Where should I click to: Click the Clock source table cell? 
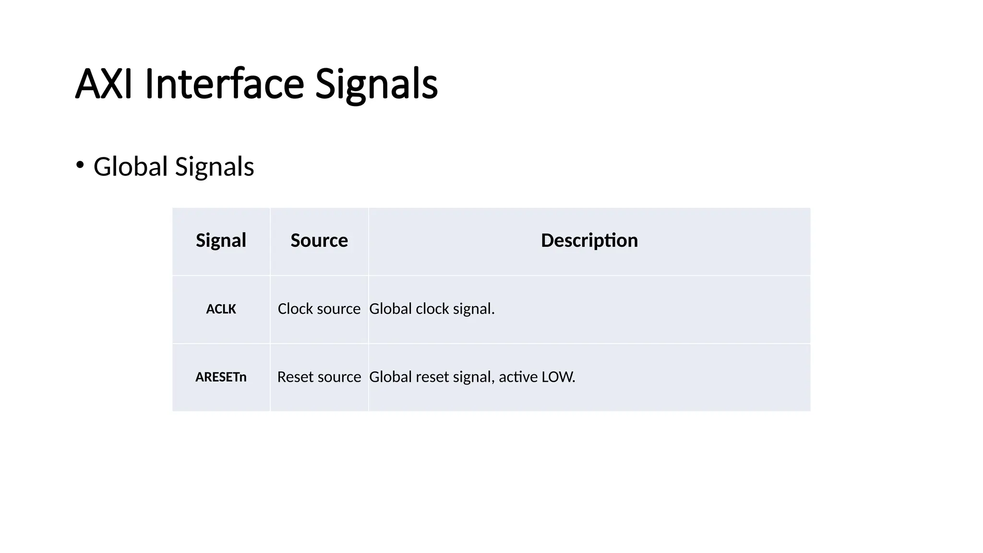pos(319,309)
